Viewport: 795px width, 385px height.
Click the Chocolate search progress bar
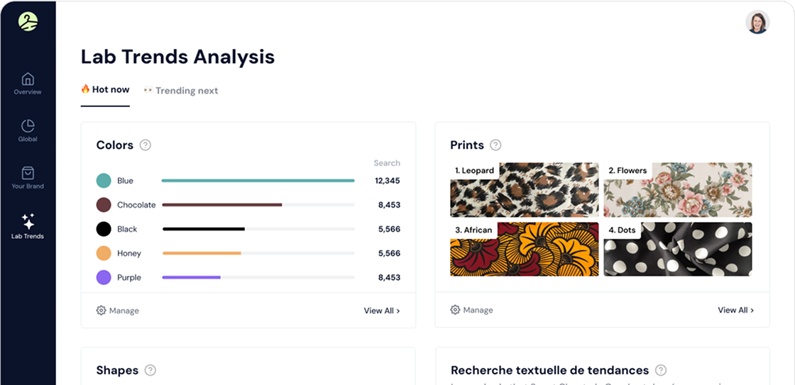point(258,205)
